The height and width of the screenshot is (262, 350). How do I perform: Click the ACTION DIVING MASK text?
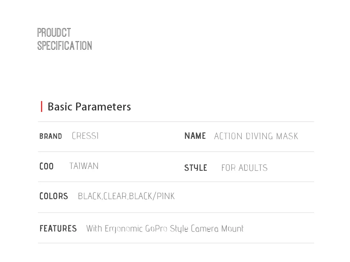pos(256,136)
